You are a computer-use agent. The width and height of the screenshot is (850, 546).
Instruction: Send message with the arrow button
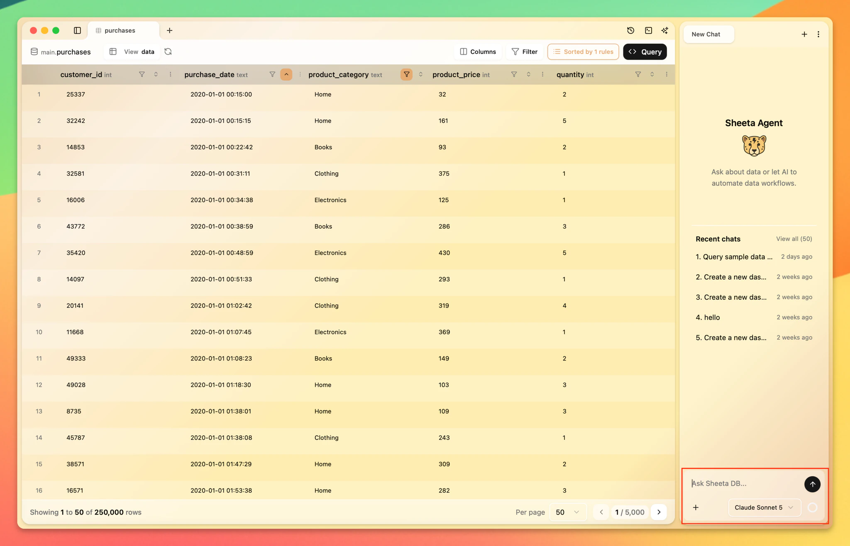(812, 484)
